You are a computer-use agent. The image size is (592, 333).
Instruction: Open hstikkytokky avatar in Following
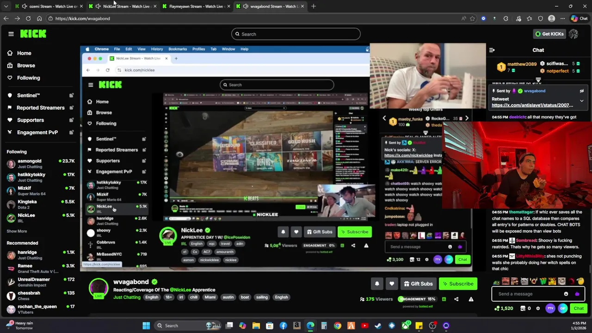coord(11,177)
